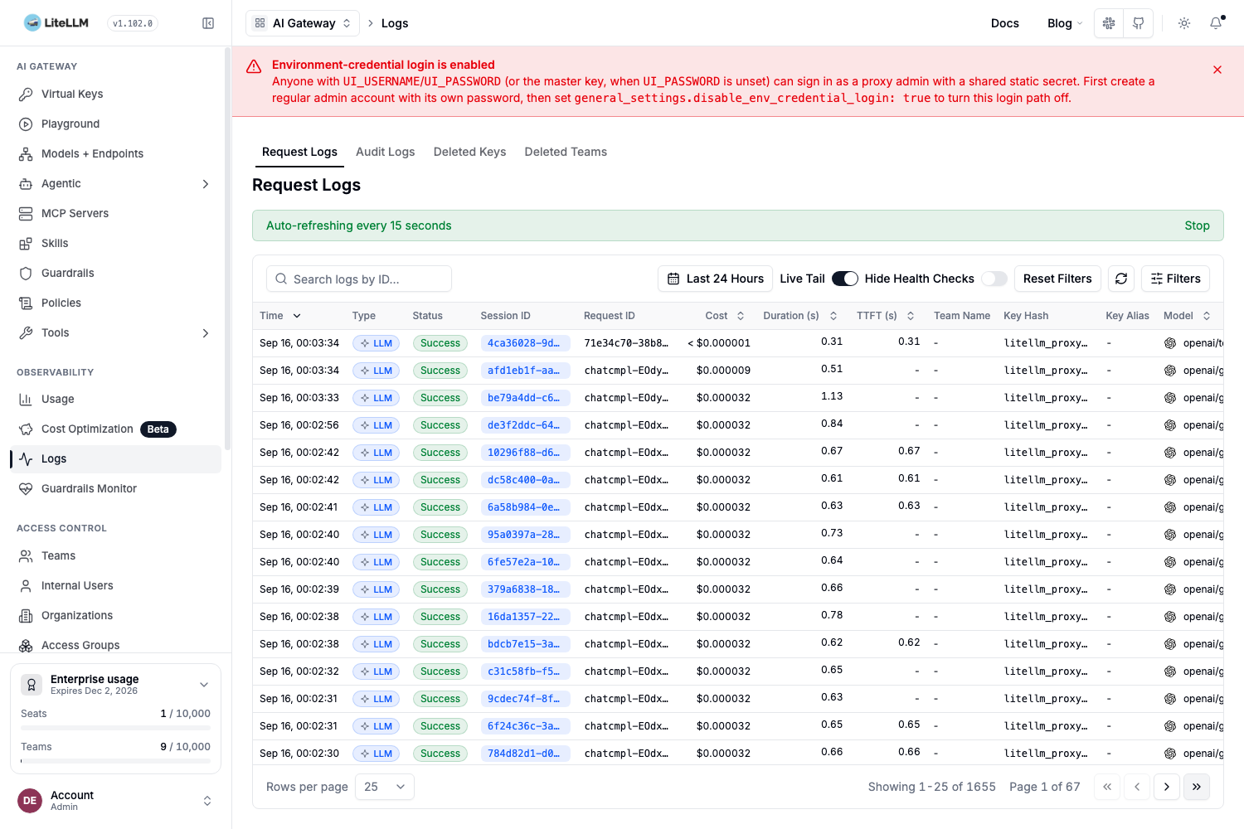
Task: Go to the next page of logs
Action: coord(1167,787)
